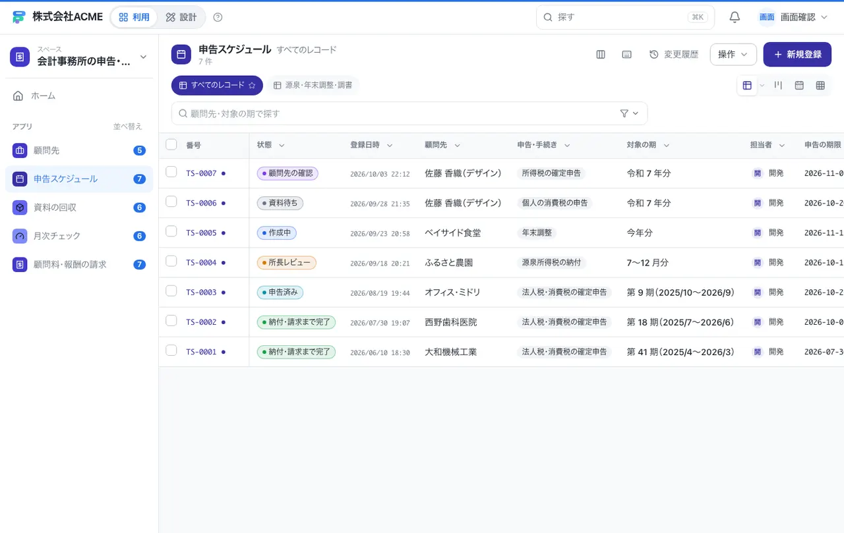The image size is (844, 533).
Task: Switch to kanban board view icon
Action: 778,85
